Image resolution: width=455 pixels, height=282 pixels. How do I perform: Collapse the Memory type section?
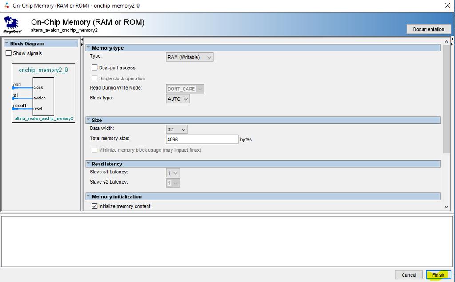point(263,48)
